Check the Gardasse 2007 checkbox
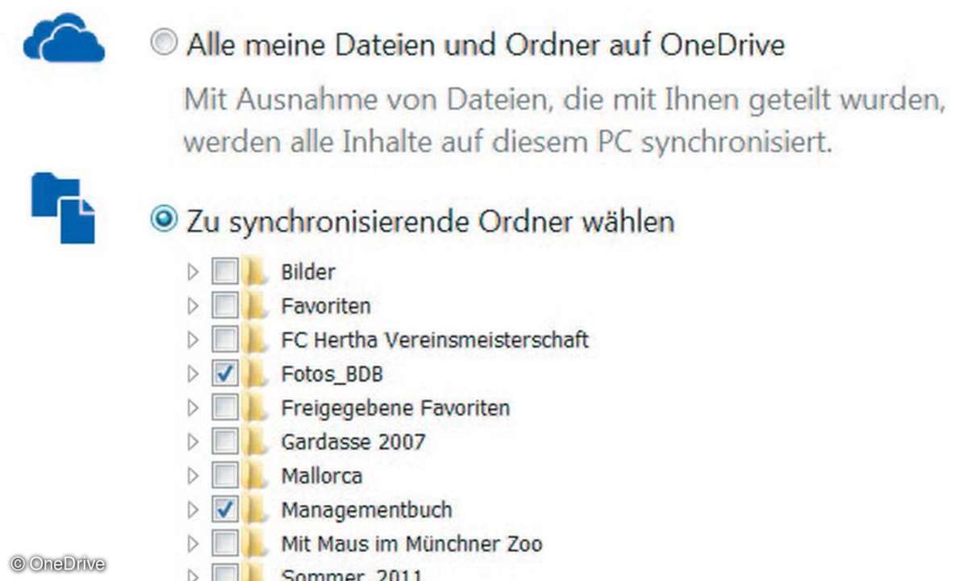This screenshot has height=581, width=968. pos(225,441)
